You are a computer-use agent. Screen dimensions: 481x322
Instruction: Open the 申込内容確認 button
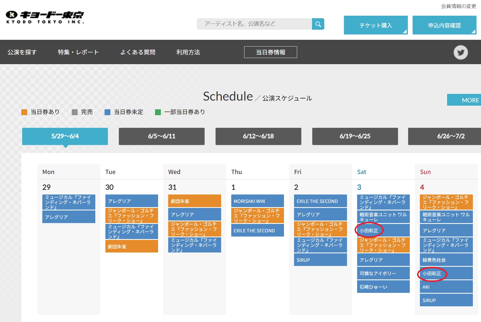pos(444,25)
